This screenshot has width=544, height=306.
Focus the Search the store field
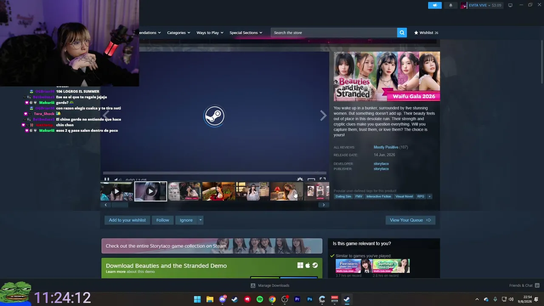click(x=334, y=33)
